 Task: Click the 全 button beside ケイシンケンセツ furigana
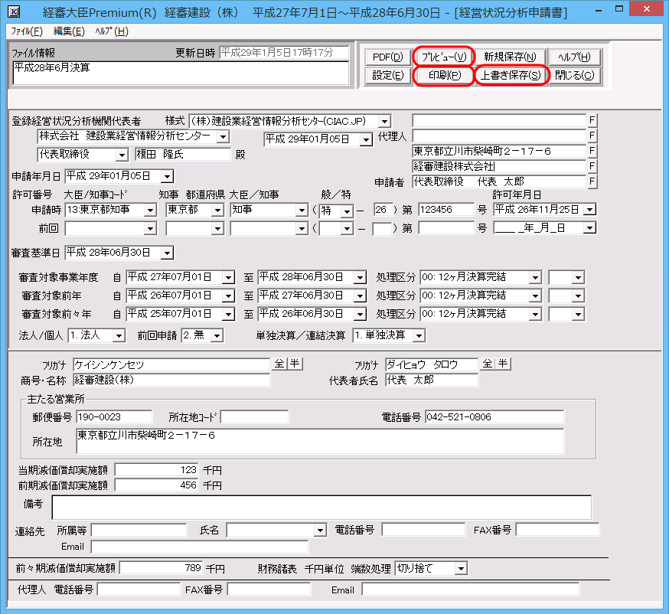[x=278, y=364]
